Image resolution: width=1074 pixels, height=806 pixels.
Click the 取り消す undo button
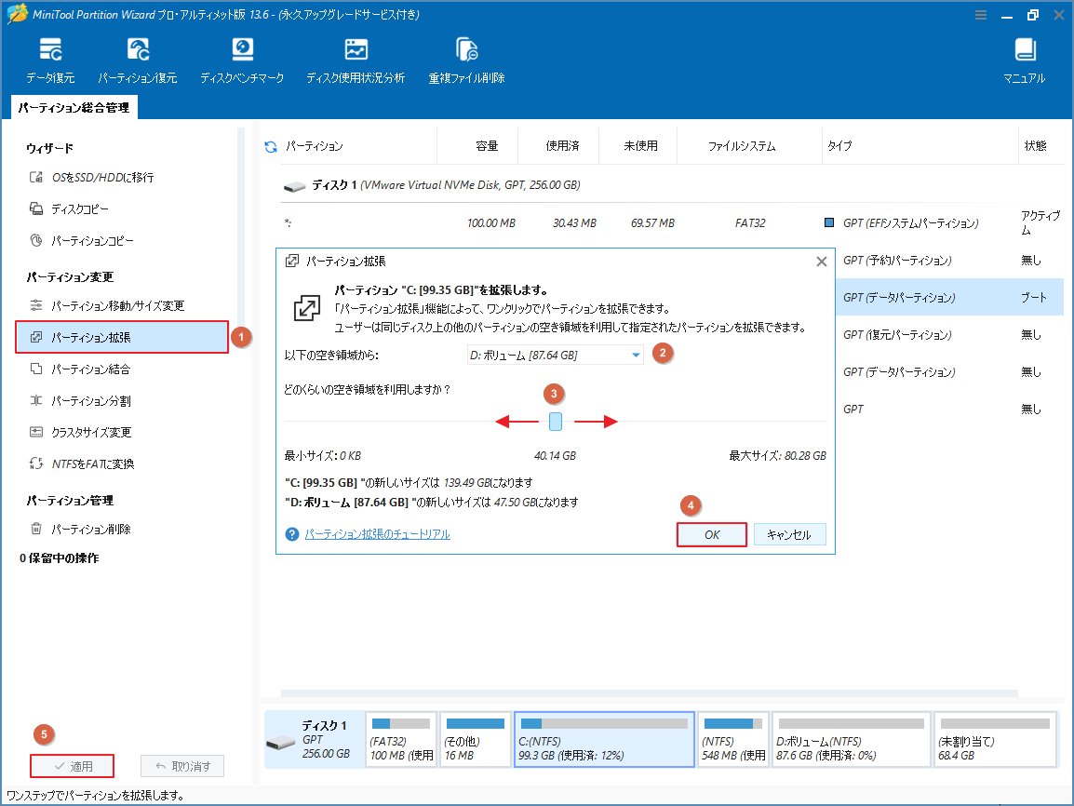182,766
